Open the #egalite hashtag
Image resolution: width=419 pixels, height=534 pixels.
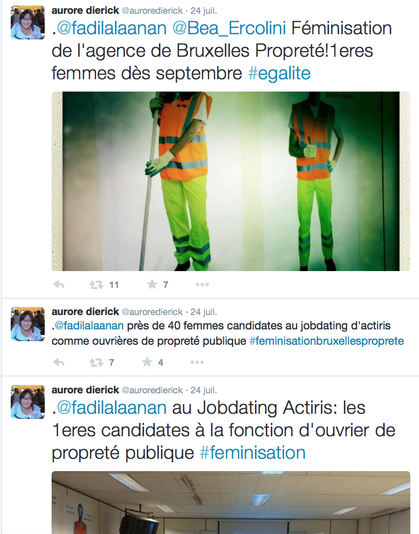click(279, 73)
